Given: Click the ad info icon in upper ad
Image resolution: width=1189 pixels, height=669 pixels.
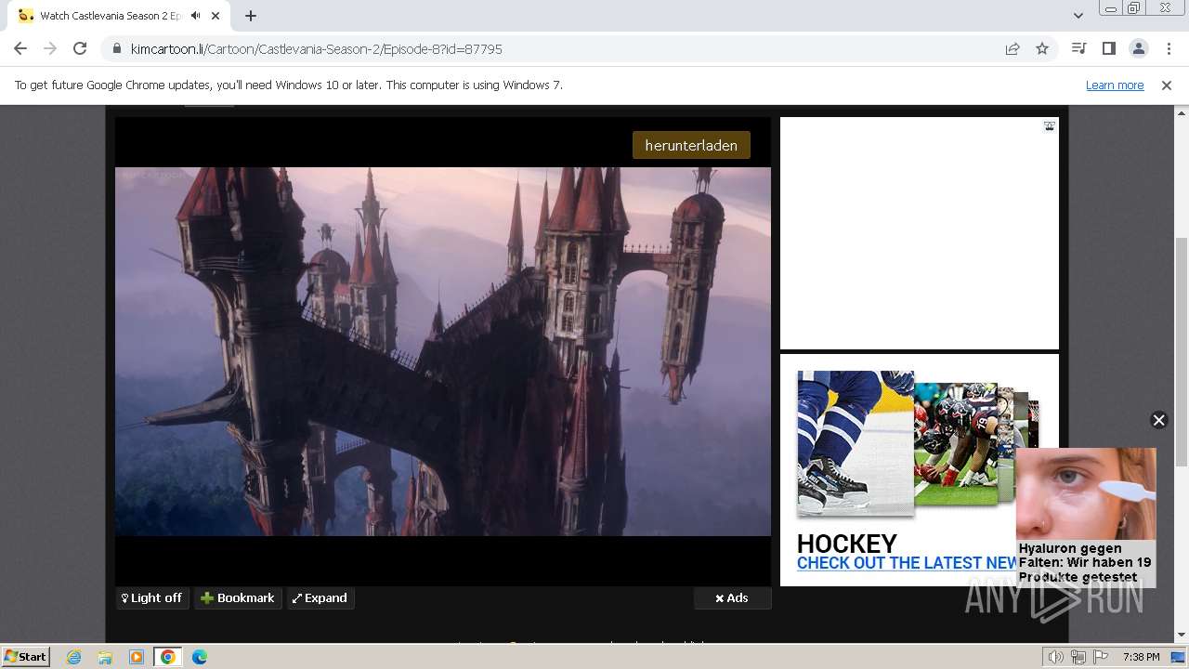Looking at the screenshot, I should coord(1049,126).
